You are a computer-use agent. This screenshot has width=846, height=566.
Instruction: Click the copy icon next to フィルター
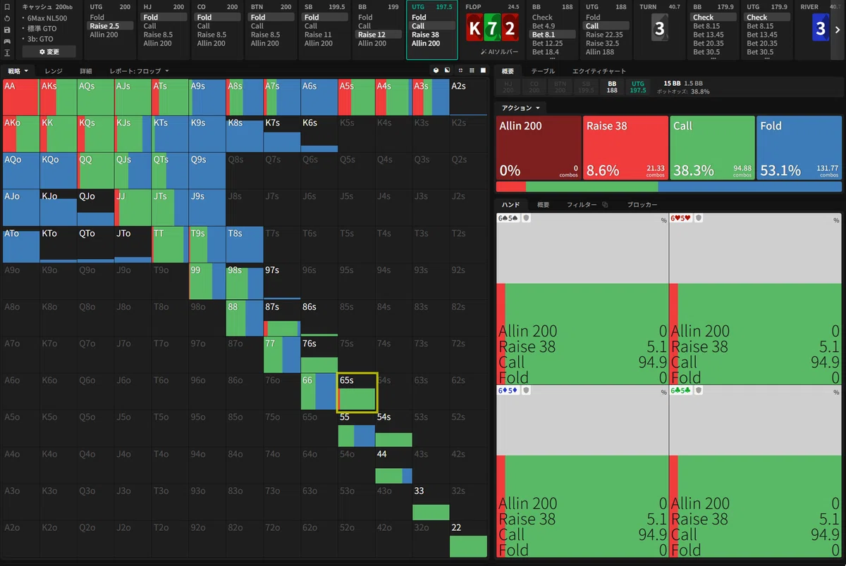coord(605,205)
